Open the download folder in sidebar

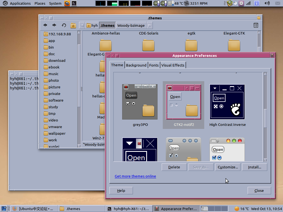point(54,60)
